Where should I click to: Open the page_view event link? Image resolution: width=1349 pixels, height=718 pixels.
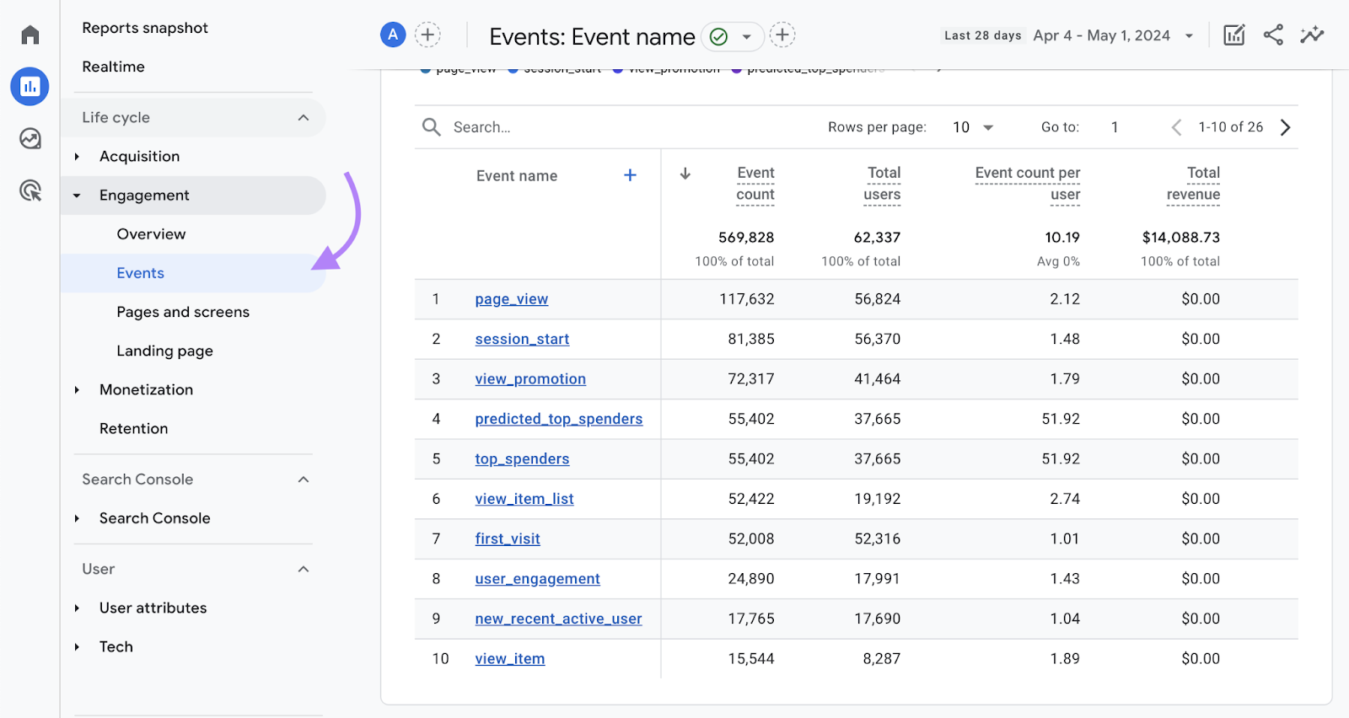pos(512,299)
